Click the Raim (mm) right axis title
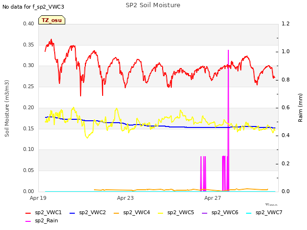 300,108
